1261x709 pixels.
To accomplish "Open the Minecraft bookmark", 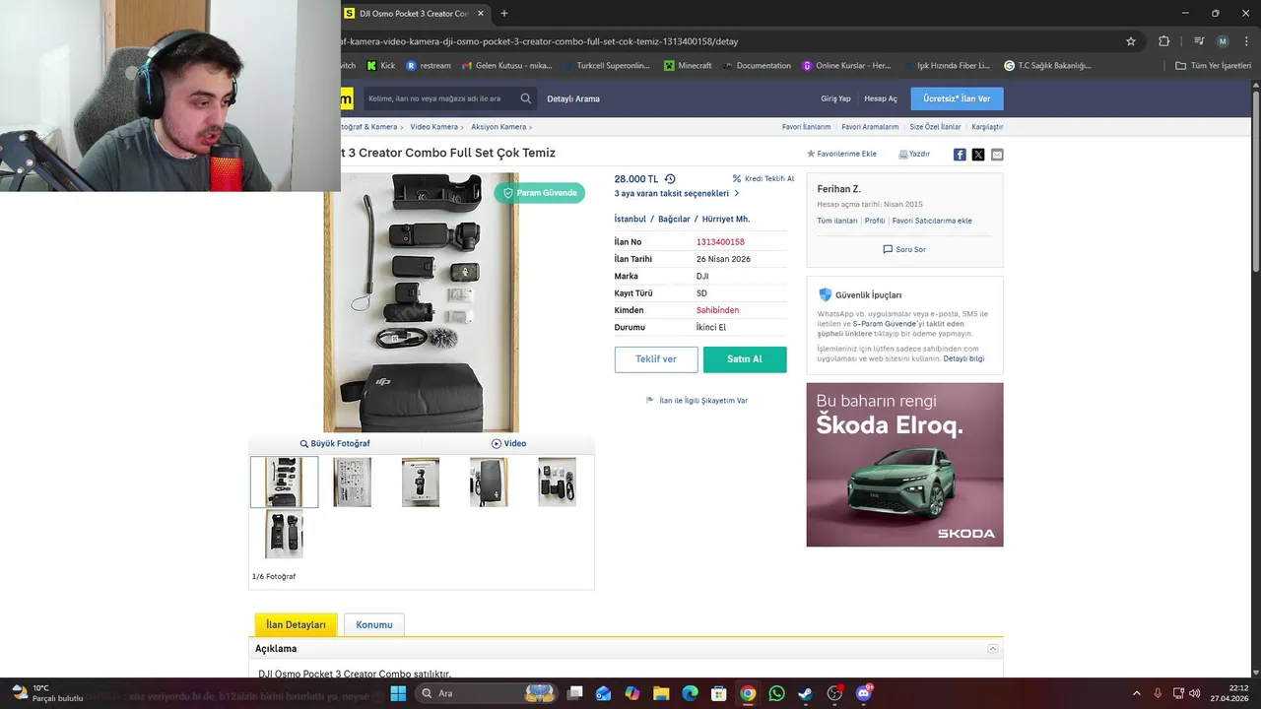I will 688,66.
